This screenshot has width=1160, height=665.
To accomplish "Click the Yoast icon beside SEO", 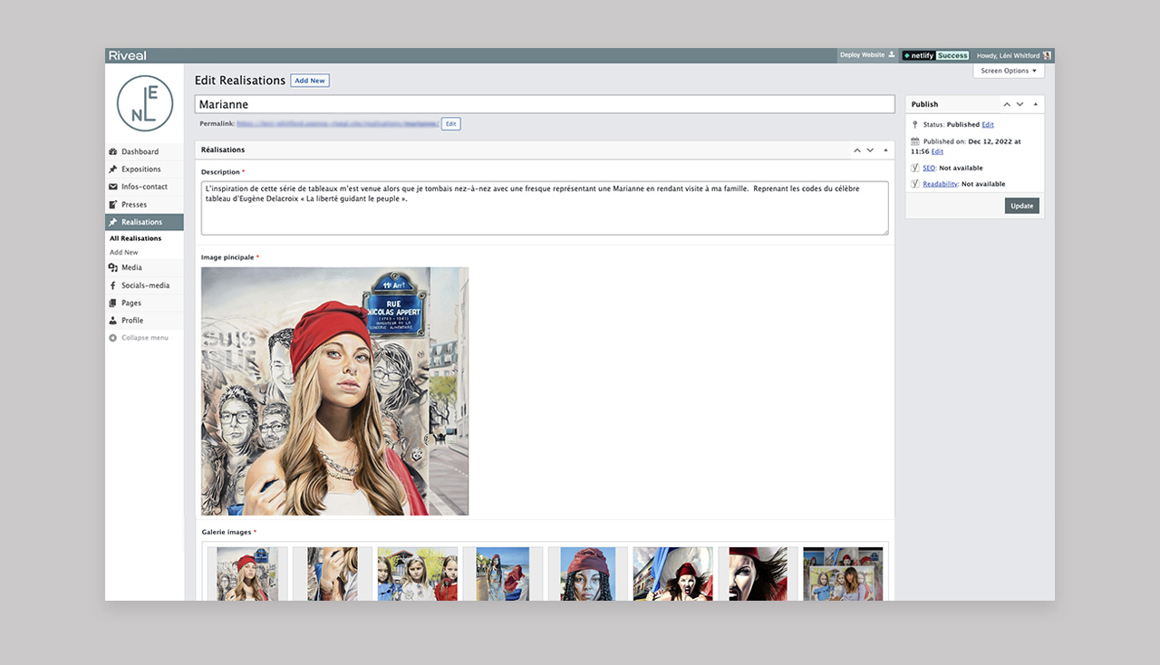I will pyautogui.click(x=915, y=168).
